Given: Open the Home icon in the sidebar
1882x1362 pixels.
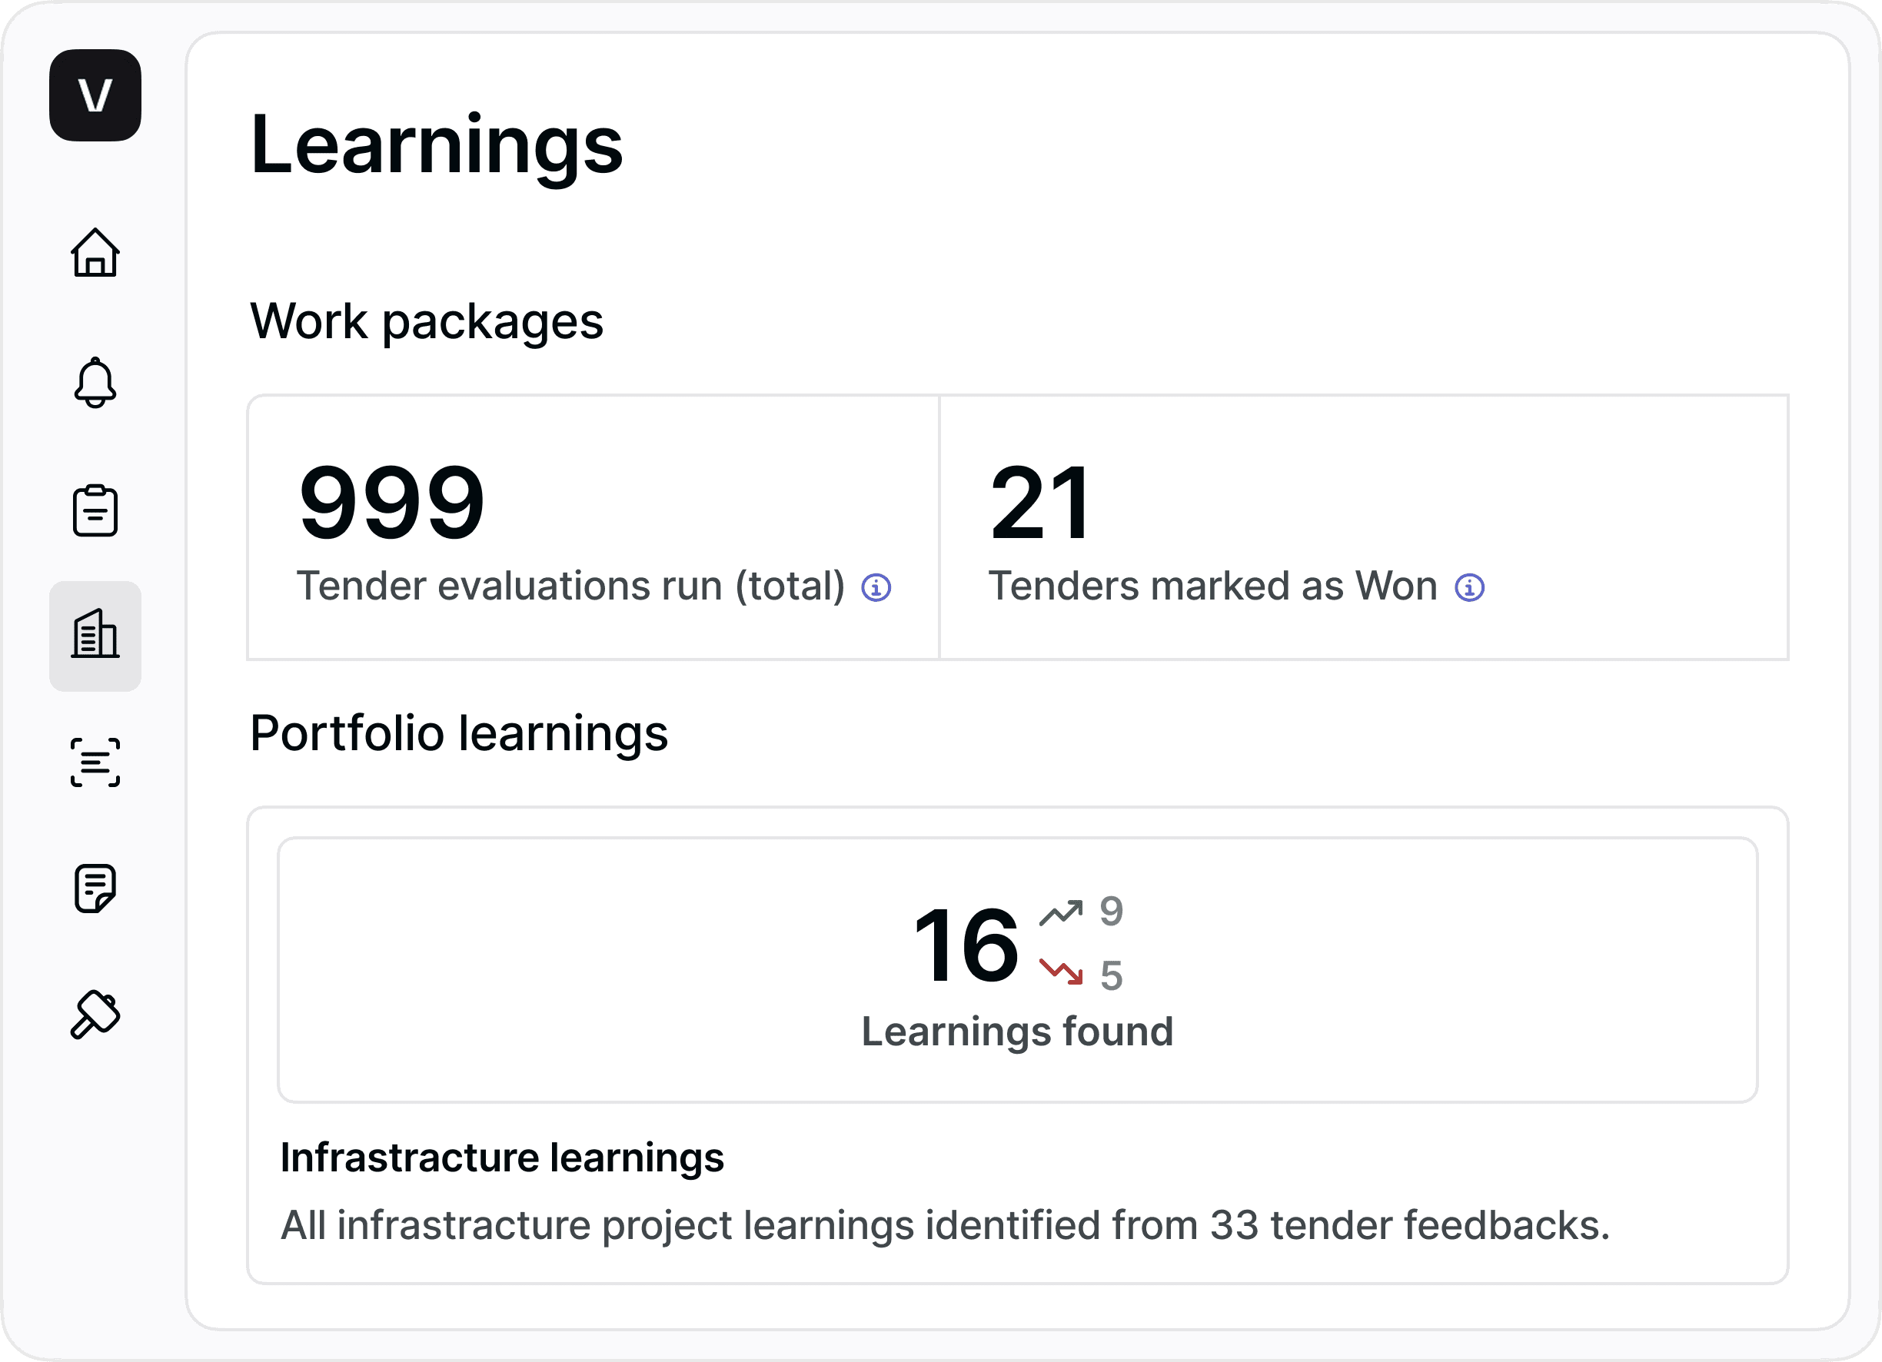Looking at the screenshot, I should (95, 252).
